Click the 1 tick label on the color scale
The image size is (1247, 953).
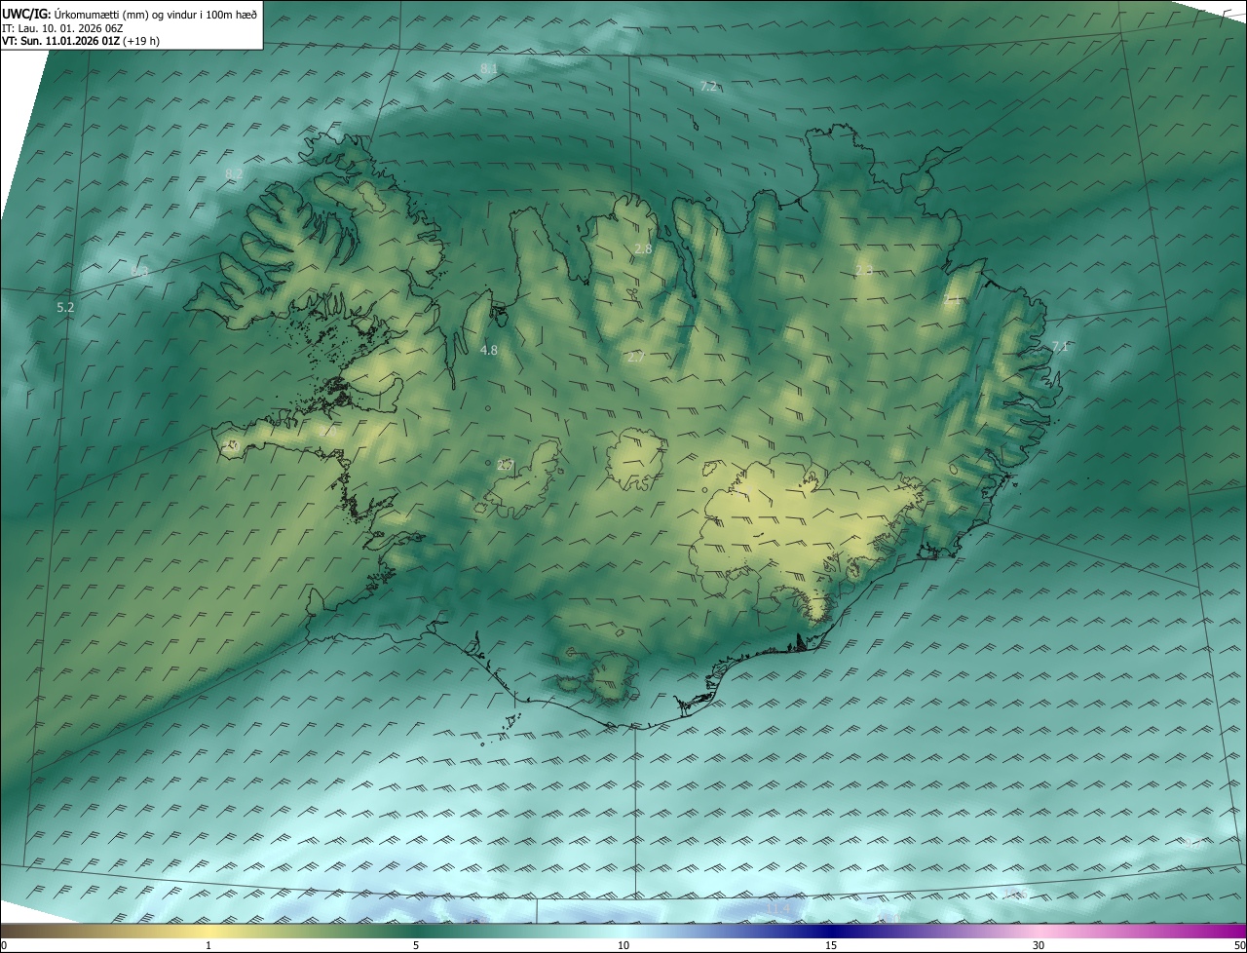tap(208, 945)
